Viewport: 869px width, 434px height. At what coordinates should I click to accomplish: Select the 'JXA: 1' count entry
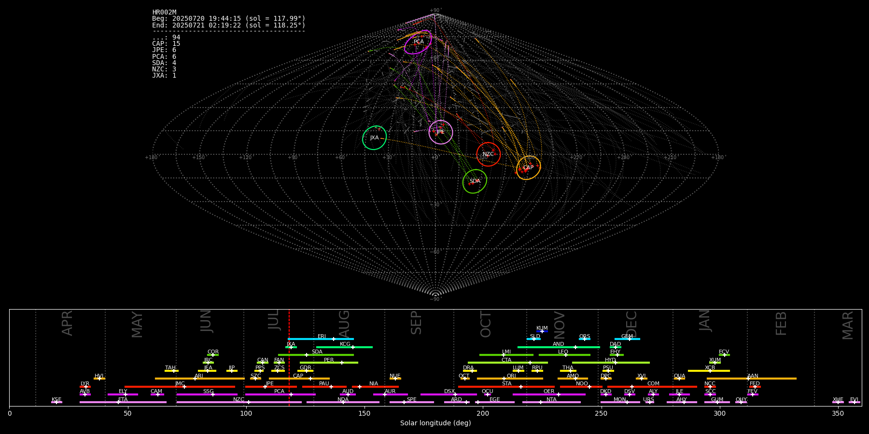click(x=164, y=75)
